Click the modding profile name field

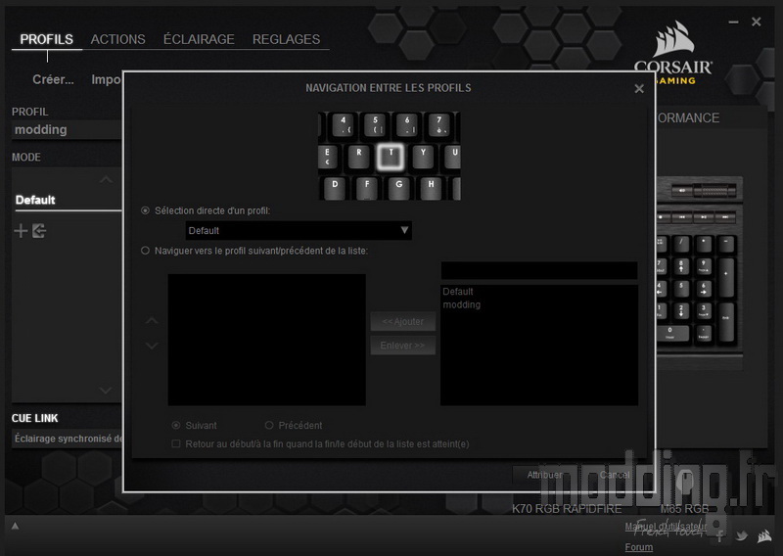coord(67,130)
